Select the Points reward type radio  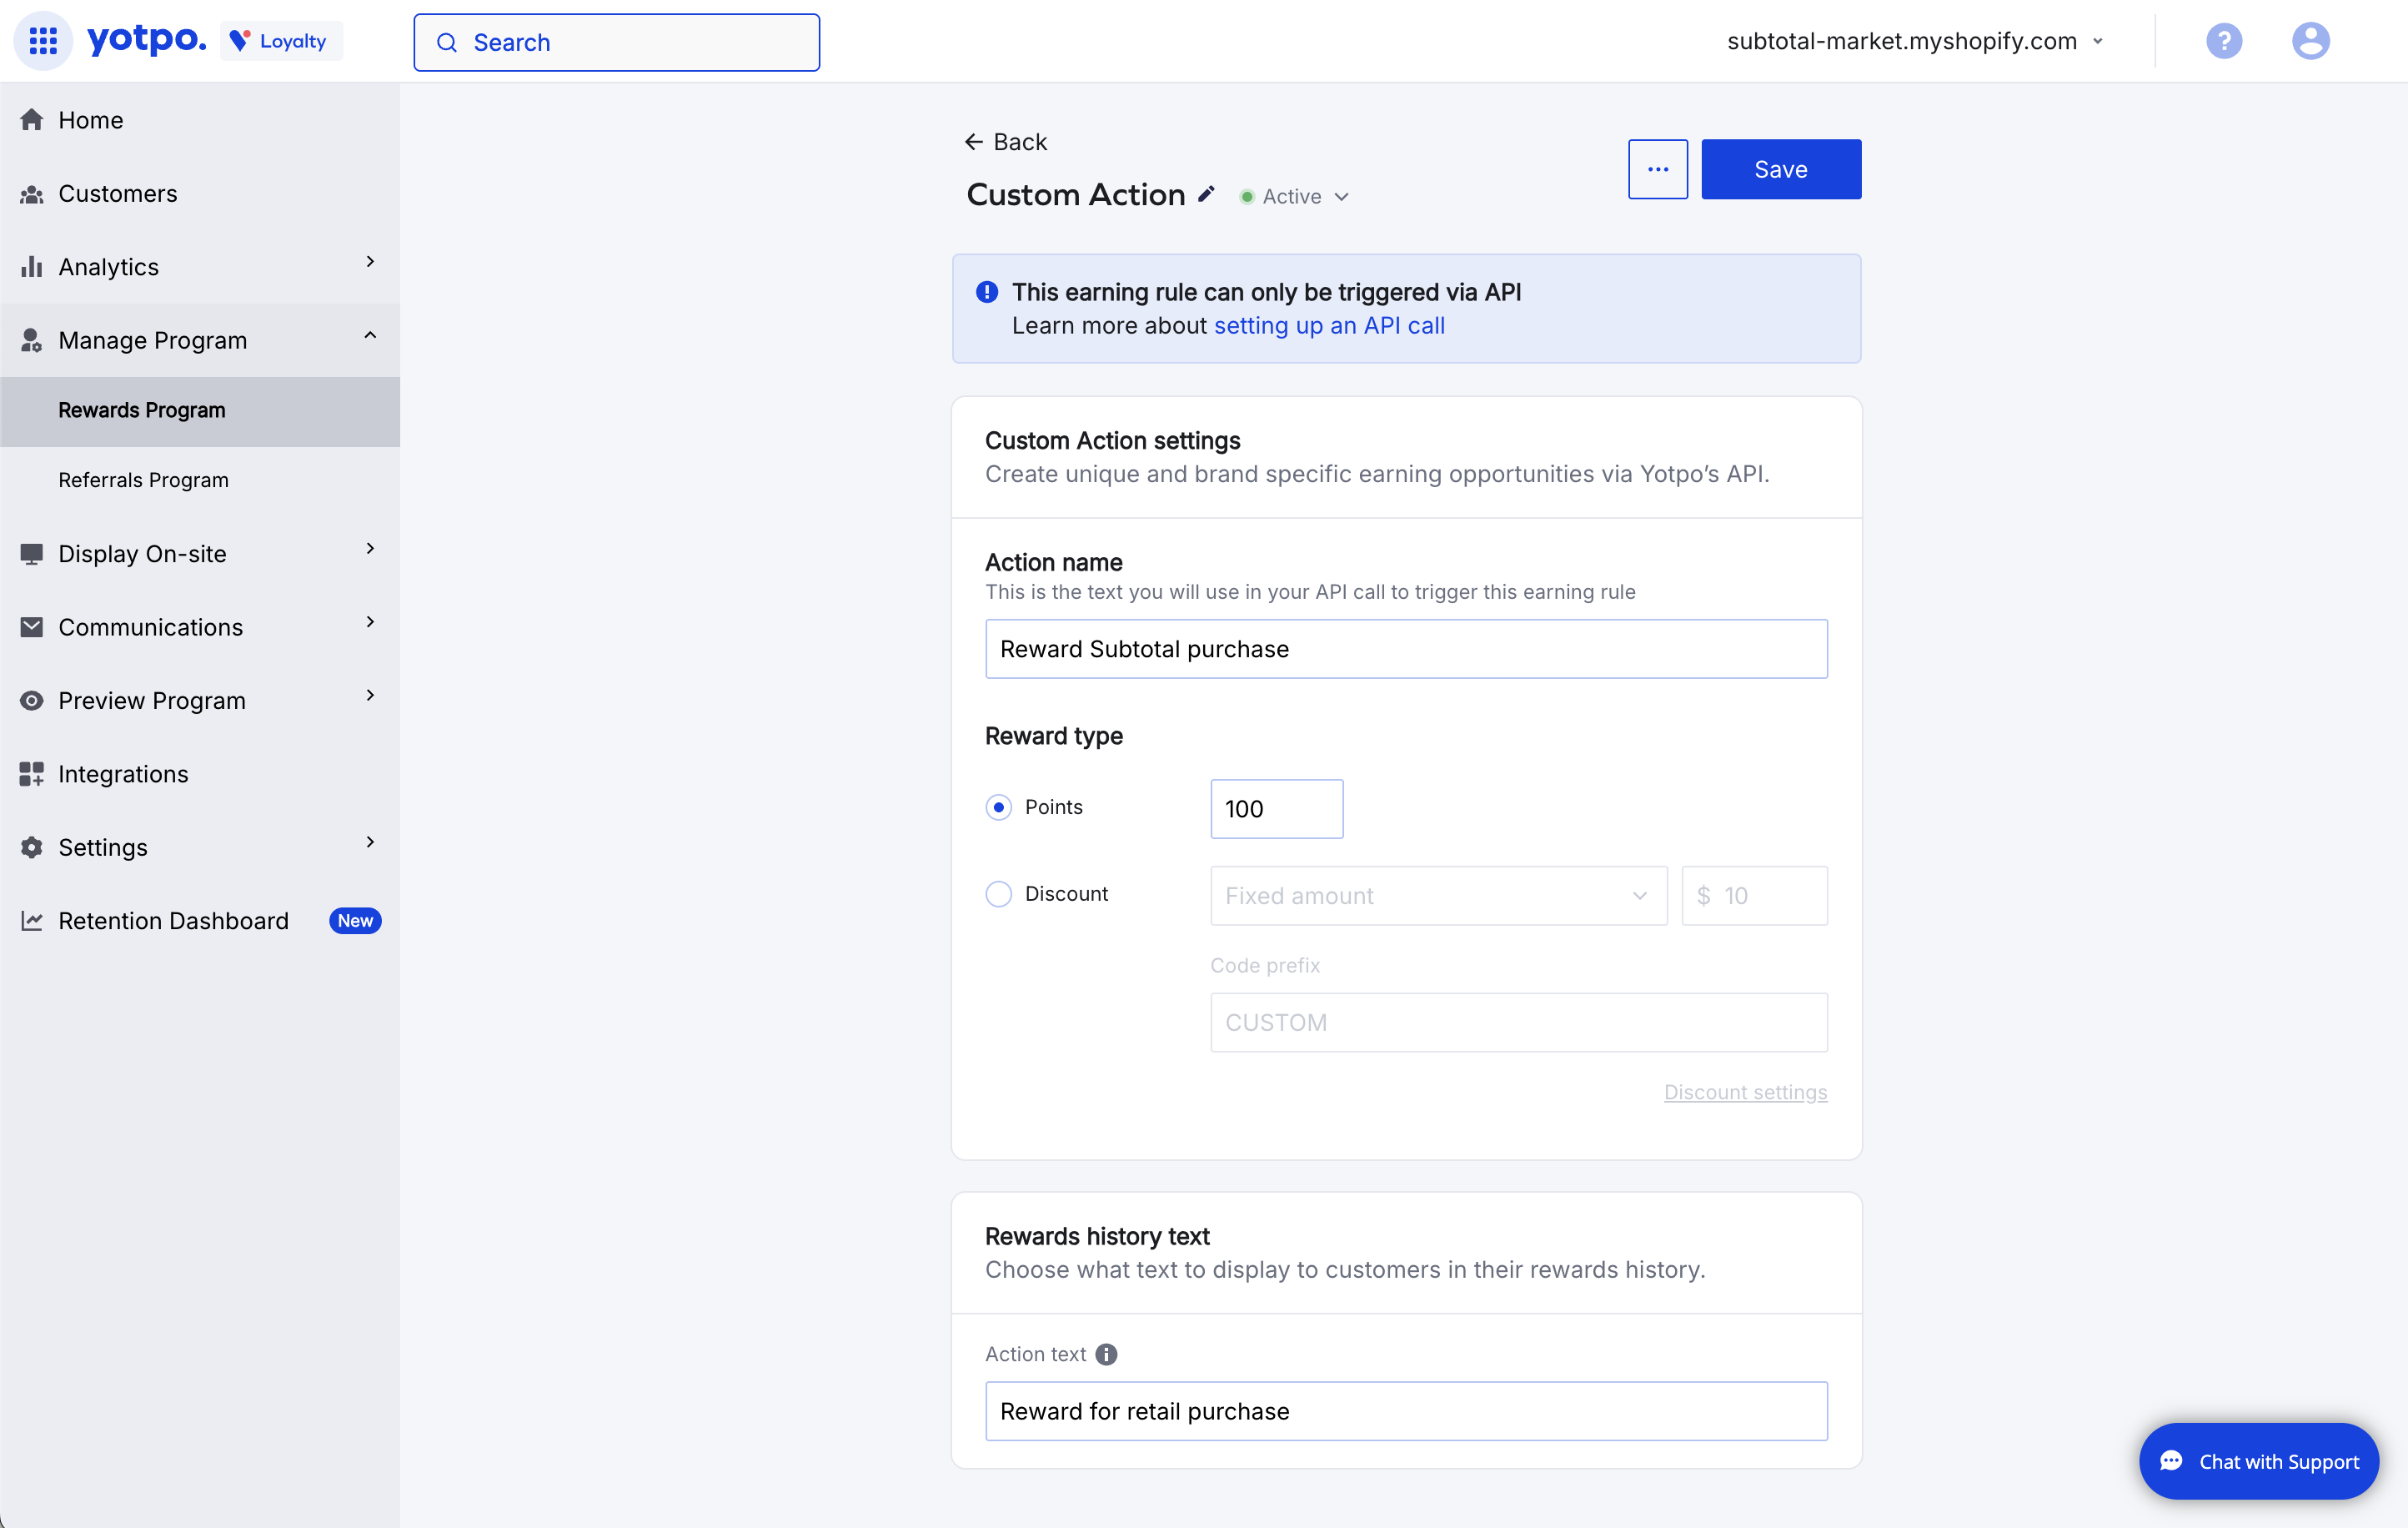pyautogui.click(x=998, y=807)
